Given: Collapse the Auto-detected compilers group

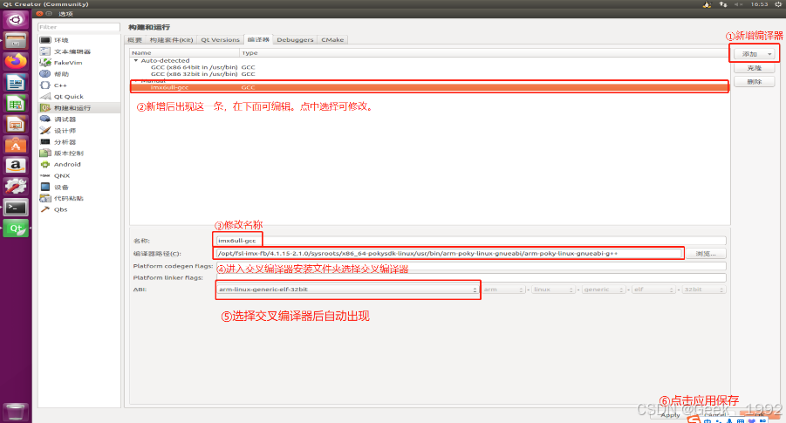Looking at the screenshot, I should click(x=136, y=61).
